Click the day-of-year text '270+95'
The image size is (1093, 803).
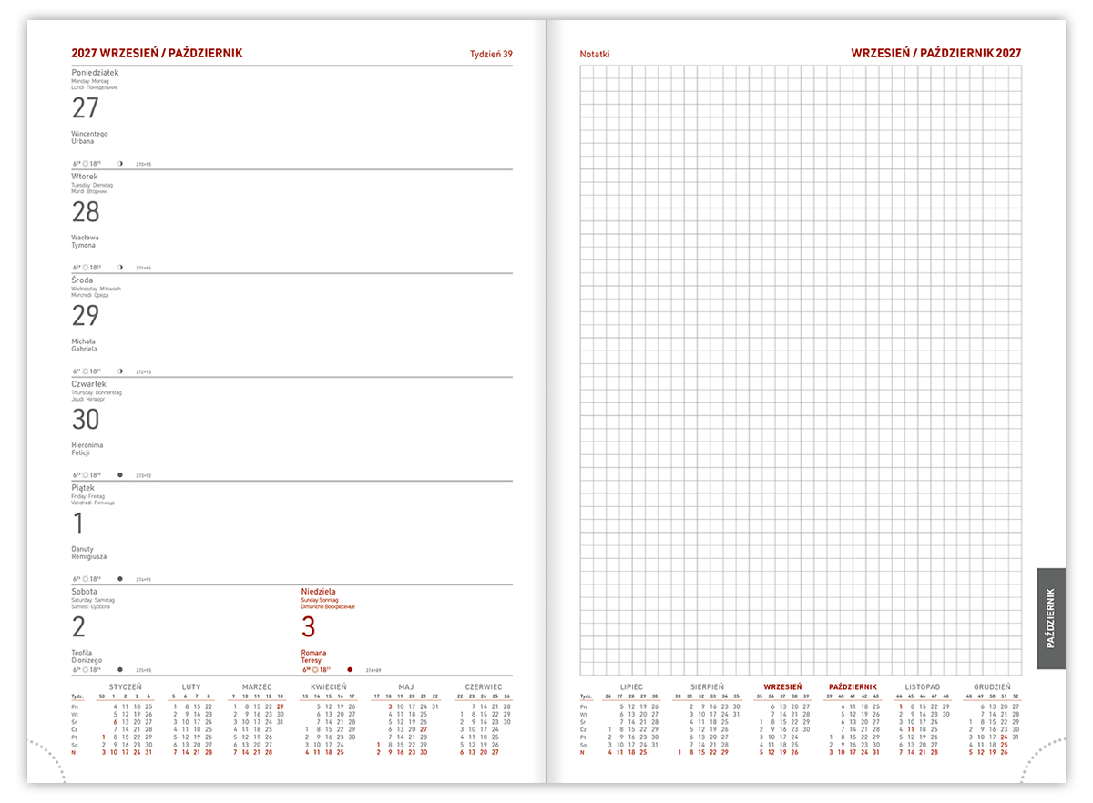(144, 165)
